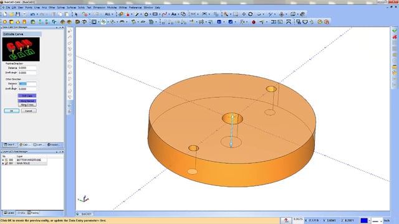Screen dimensions: 399x224
Task: Click the orange sphere solid icon
Action: [x=5, y=22]
